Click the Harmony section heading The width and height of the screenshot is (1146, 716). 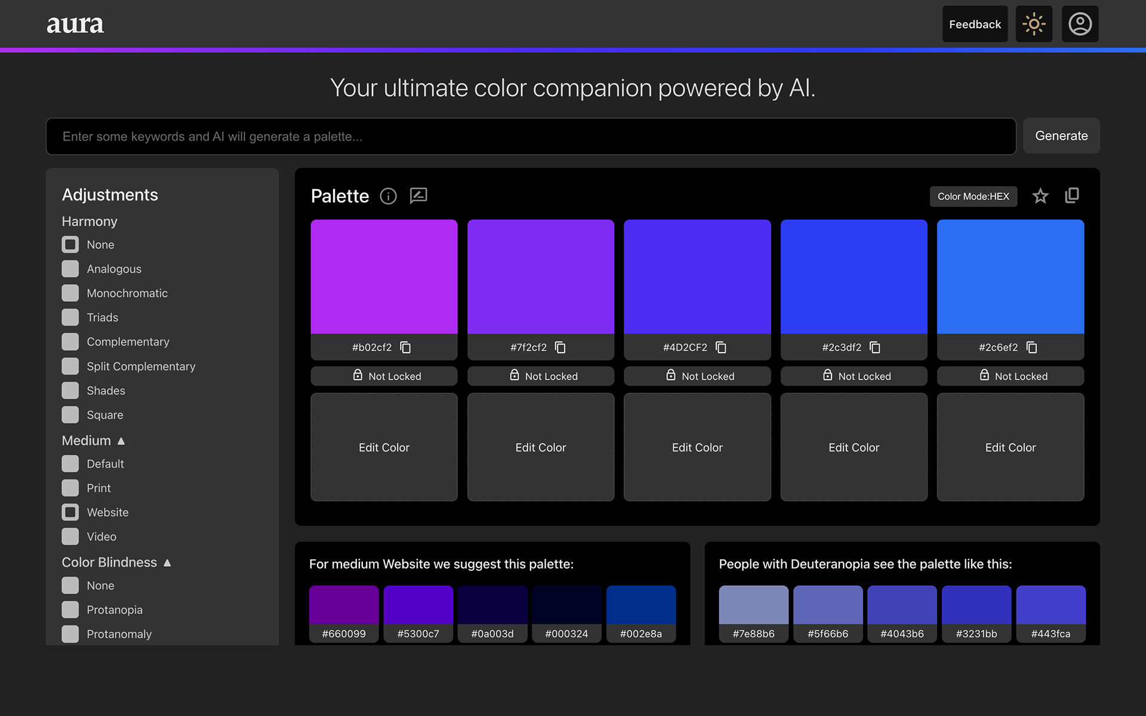coord(90,221)
